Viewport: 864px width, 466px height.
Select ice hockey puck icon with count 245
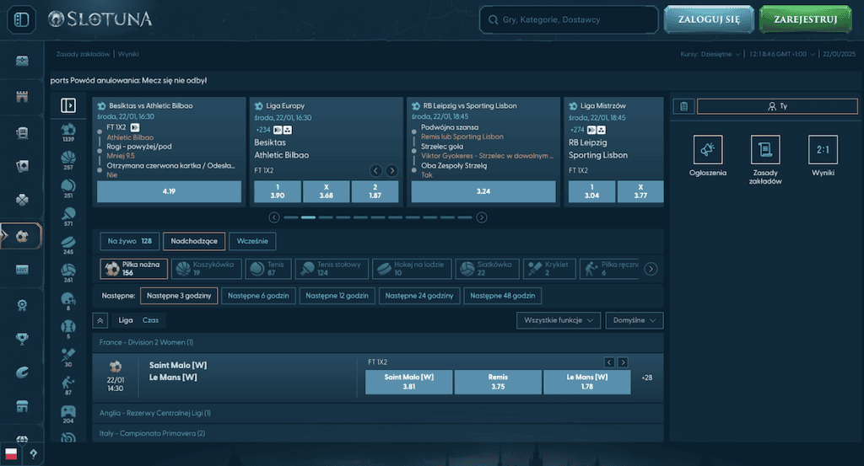68,245
